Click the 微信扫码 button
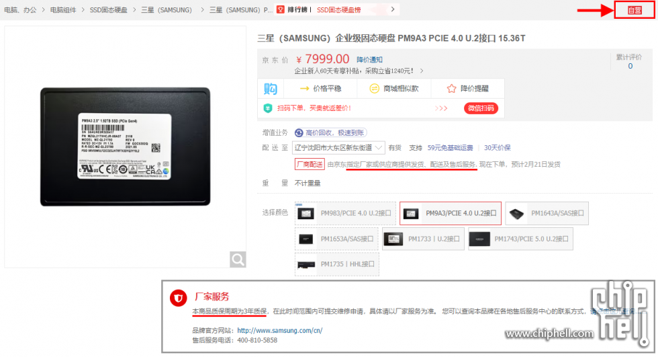This screenshot has width=658, height=357. [481, 108]
